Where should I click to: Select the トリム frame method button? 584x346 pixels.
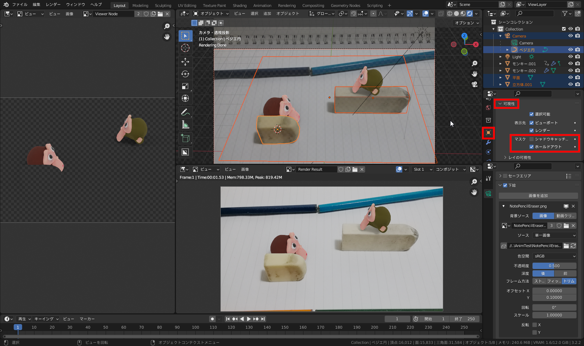[569, 281]
